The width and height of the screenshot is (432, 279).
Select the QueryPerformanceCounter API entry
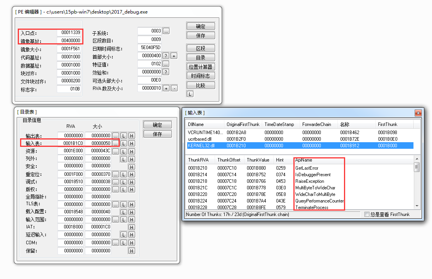tap(320, 201)
